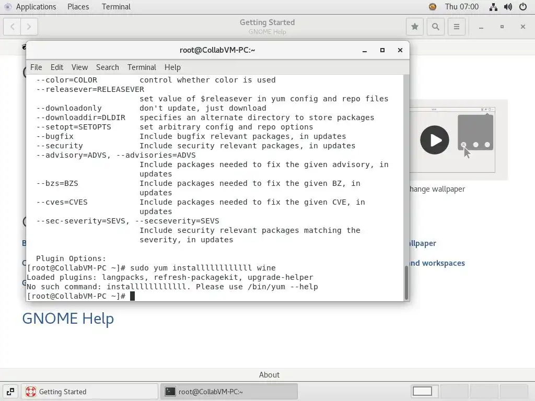Open the Places menu in top panel
Viewport: 535px width, 401px height.
[78, 7]
